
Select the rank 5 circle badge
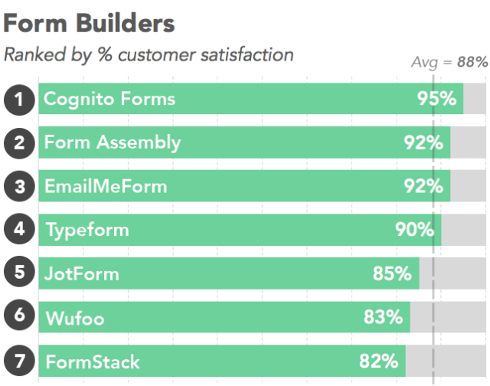[19, 273]
